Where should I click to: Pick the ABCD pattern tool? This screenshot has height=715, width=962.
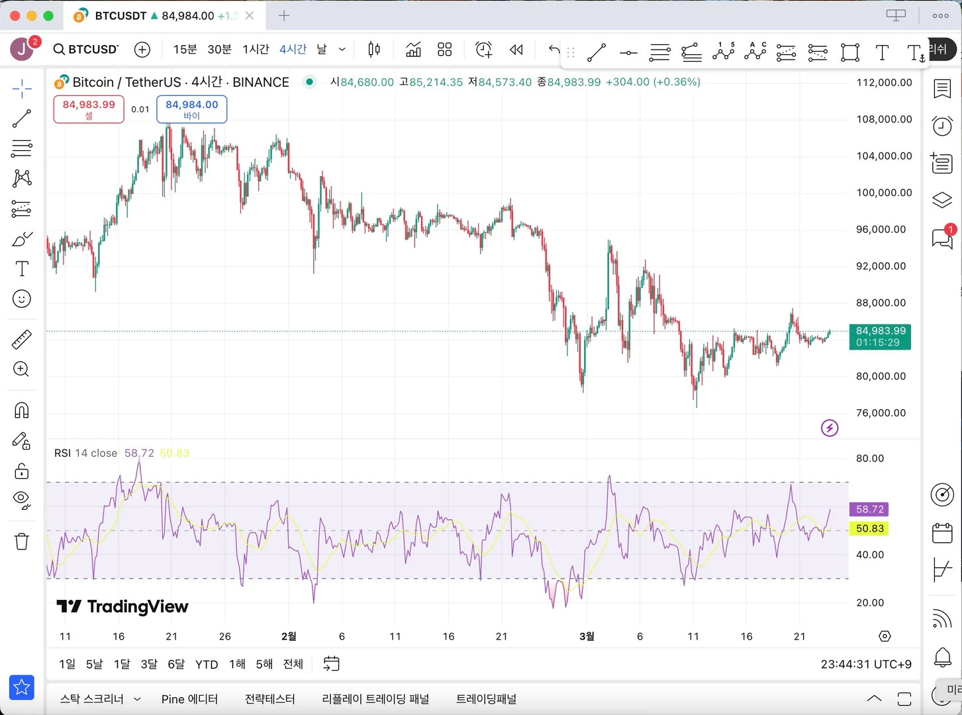[x=755, y=52]
